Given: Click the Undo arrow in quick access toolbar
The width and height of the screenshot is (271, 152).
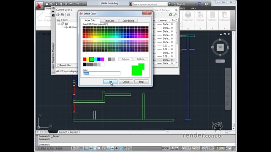Looking at the screenshot, I should point(71,4).
